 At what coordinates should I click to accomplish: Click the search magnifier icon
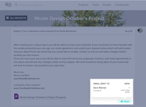16,5
